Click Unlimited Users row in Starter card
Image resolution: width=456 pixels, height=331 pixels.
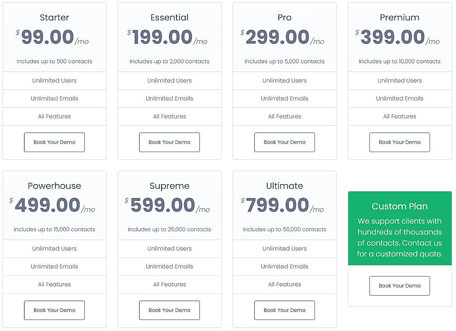point(54,81)
